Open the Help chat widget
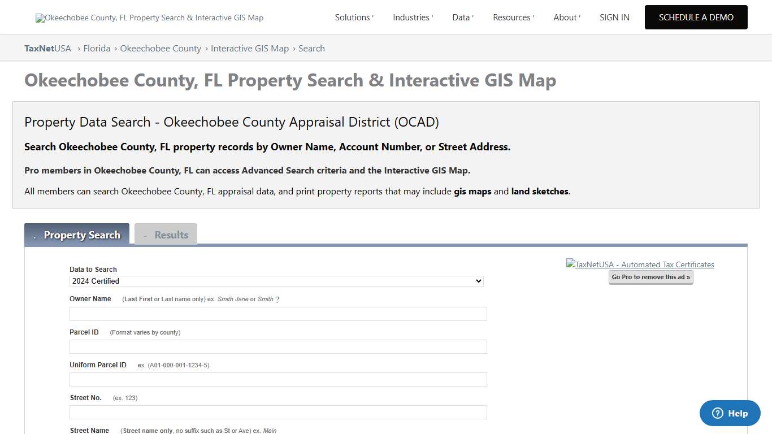Viewport: 772px width, 434px height. (730, 413)
